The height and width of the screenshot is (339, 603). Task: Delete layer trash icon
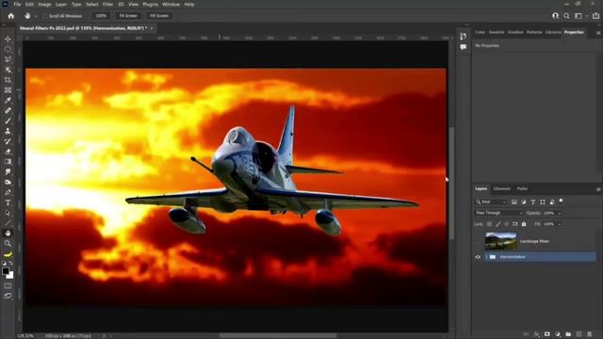pos(590,334)
